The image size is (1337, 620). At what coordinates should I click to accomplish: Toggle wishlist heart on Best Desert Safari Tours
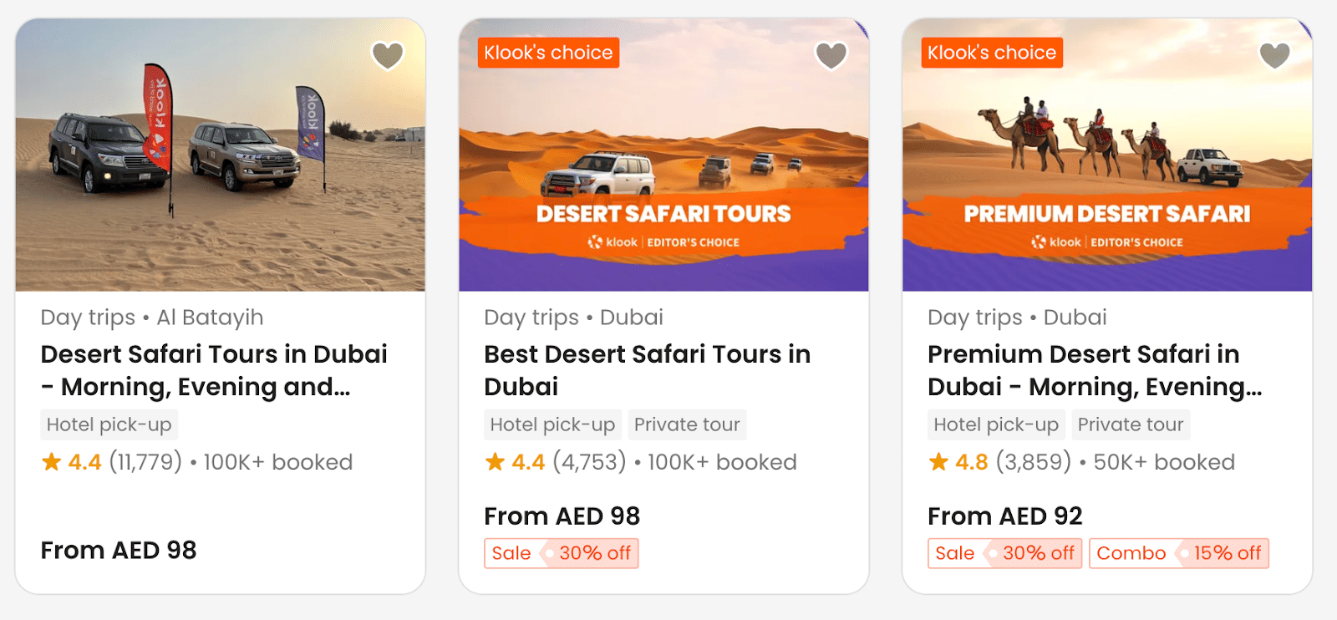(x=831, y=56)
